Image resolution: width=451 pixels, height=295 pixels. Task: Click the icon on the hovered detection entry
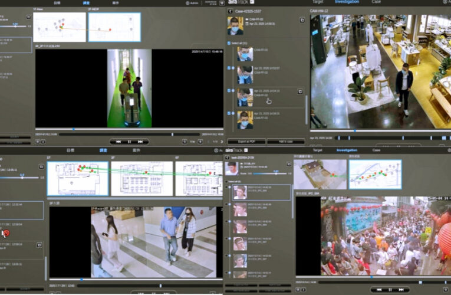(300, 91)
